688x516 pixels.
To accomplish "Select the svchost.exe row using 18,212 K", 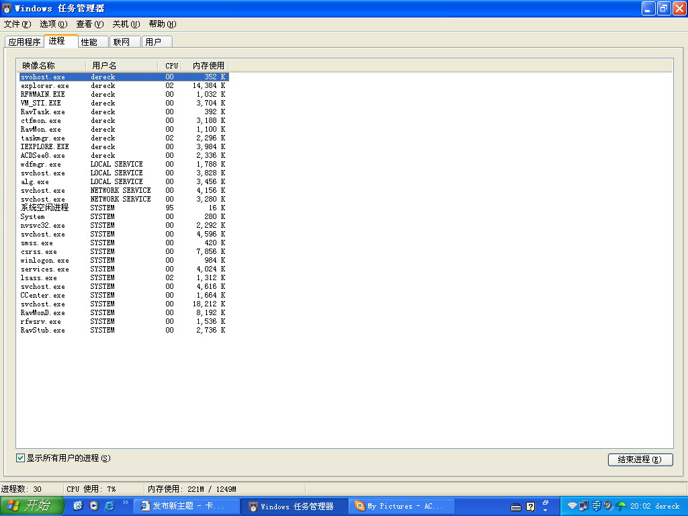I will click(124, 304).
